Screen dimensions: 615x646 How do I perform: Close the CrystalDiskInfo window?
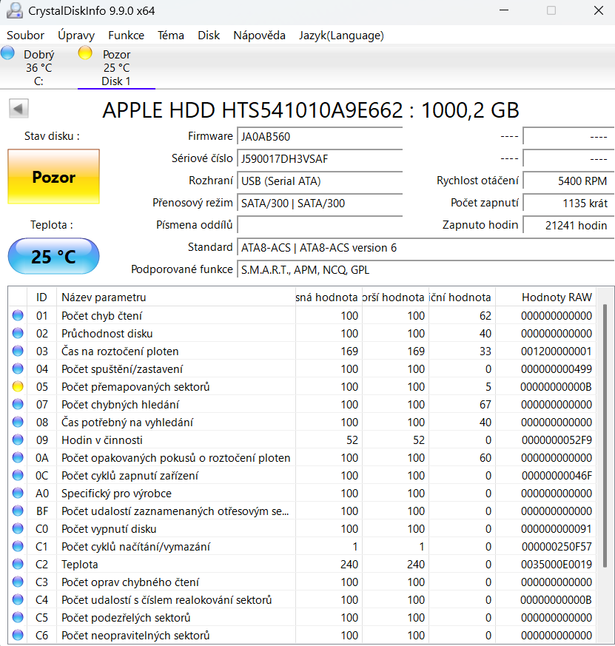click(599, 10)
